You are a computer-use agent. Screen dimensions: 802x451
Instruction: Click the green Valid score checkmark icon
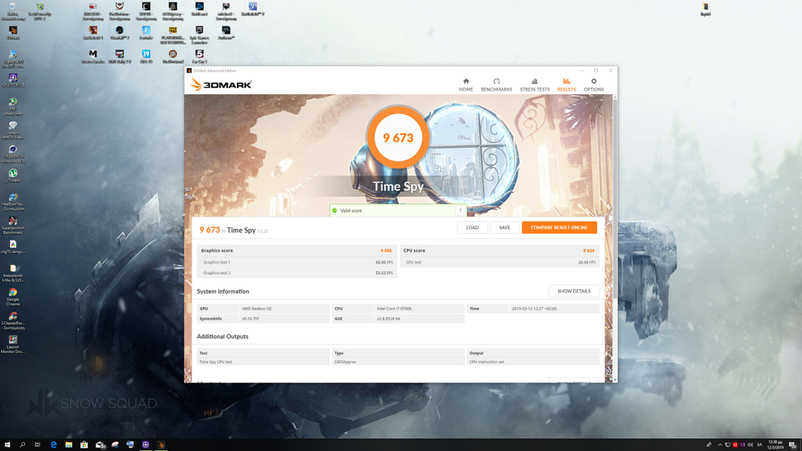pos(335,210)
